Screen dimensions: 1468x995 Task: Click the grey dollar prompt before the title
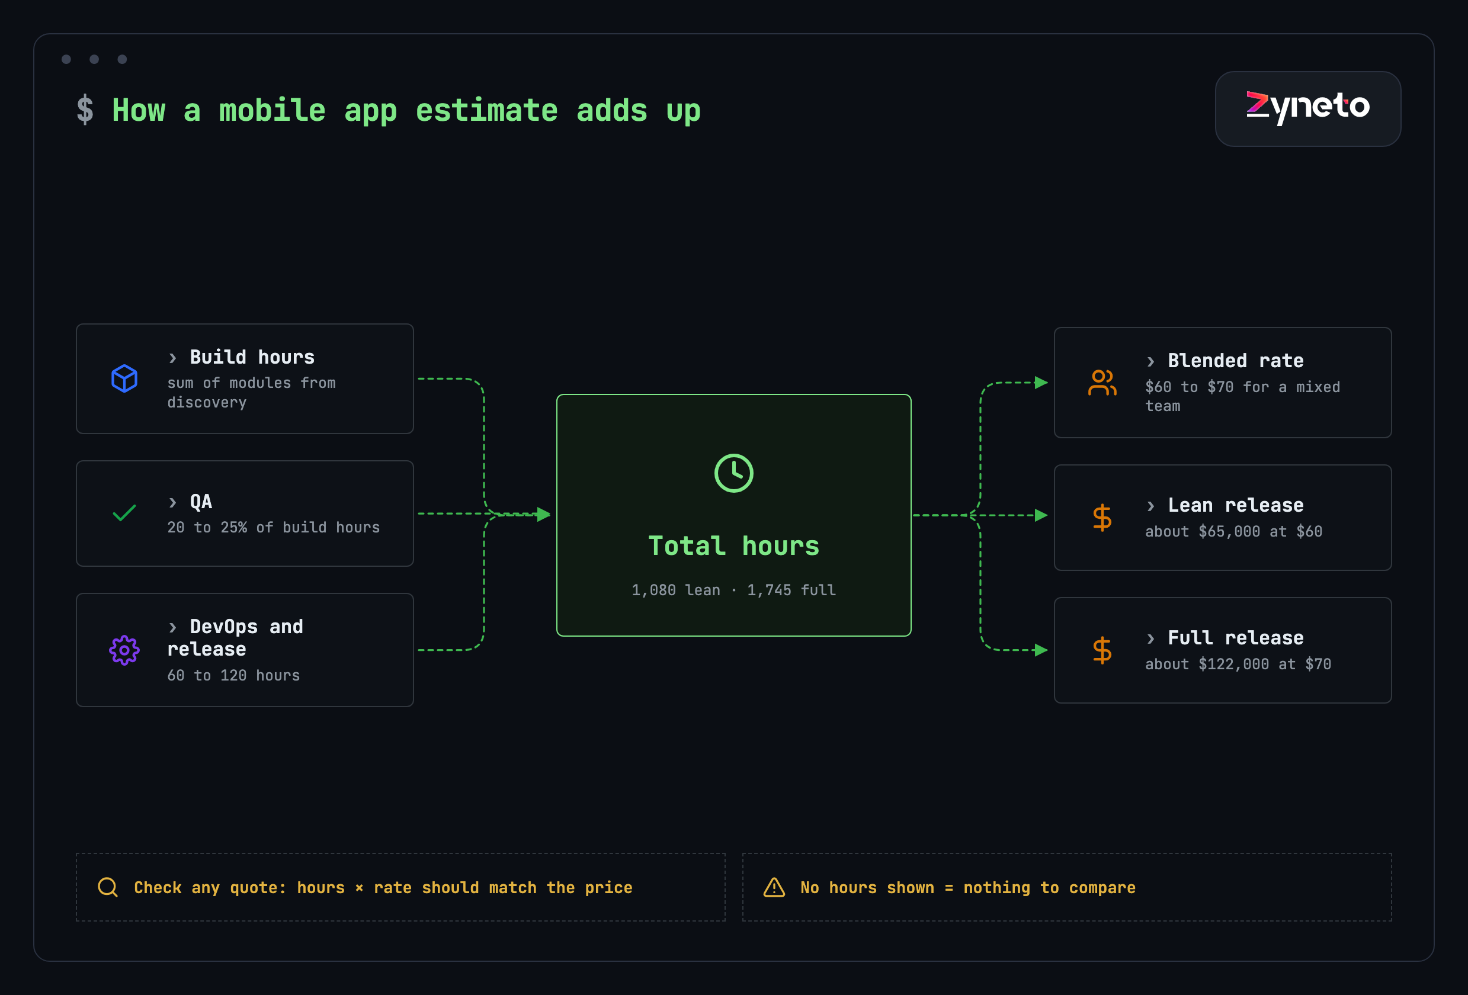click(x=85, y=110)
